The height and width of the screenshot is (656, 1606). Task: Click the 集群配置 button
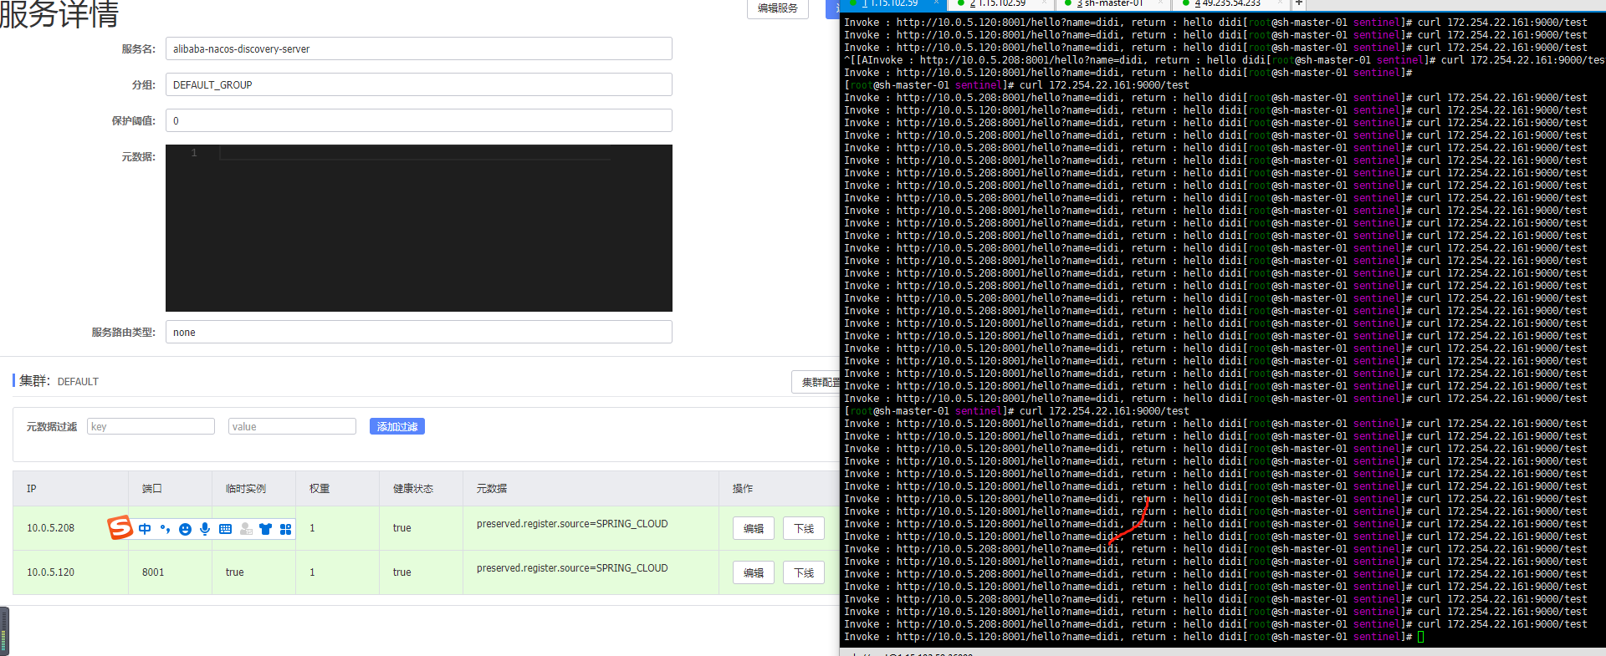point(816,382)
